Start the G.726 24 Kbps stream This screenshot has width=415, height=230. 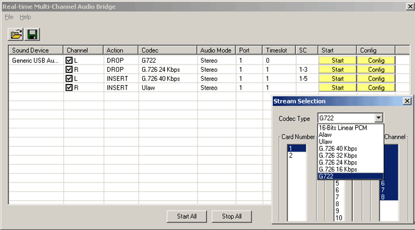337,69
